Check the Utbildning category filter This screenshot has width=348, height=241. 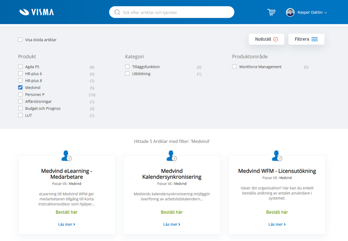click(x=127, y=73)
